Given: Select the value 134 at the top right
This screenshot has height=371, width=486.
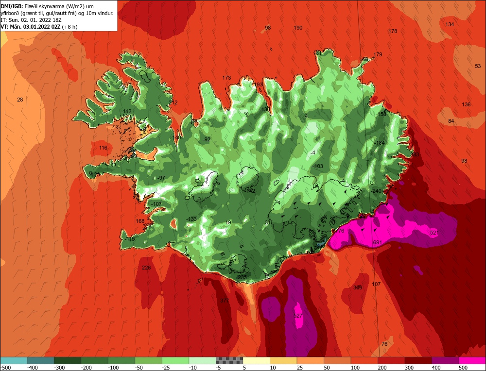Looking at the screenshot, I should 450,24.
